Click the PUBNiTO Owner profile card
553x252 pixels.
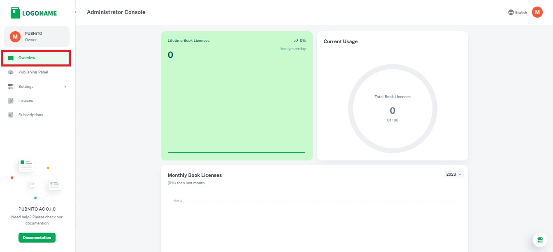pyautogui.click(x=37, y=37)
